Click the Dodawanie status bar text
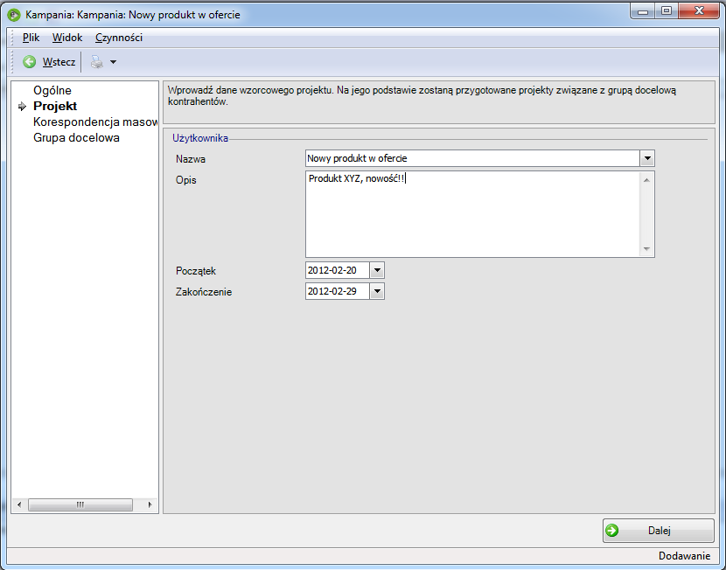726x570 pixels. tap(684, 556)
